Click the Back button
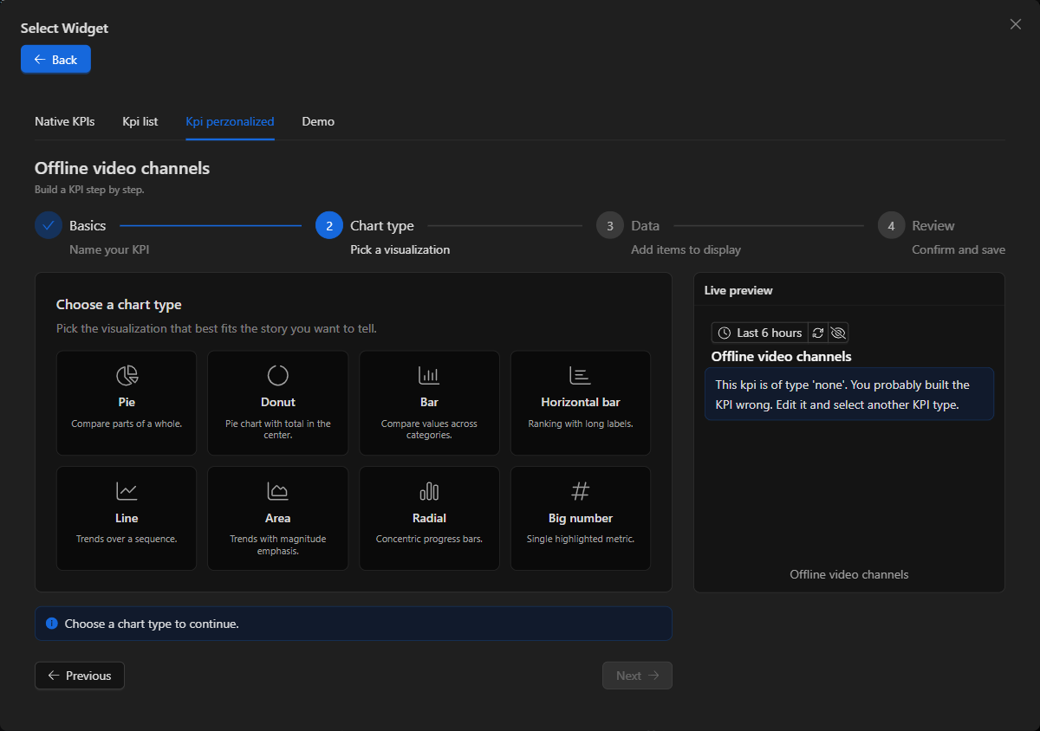 pyautogui.click(x=55, y=60)
